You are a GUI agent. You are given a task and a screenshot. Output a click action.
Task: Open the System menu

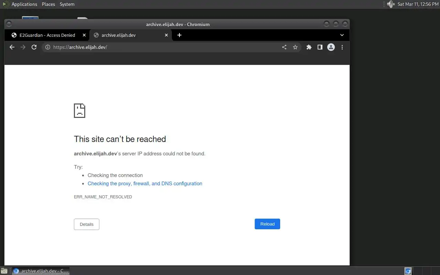coord(67,4)
